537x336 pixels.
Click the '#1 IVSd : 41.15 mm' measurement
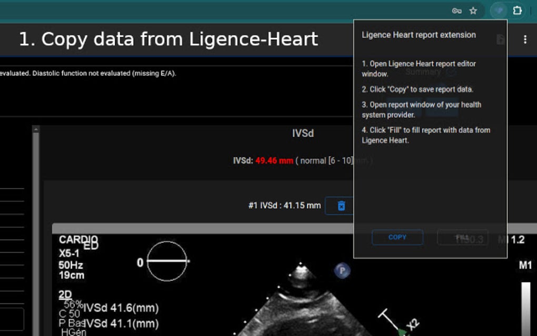point(284,205)
